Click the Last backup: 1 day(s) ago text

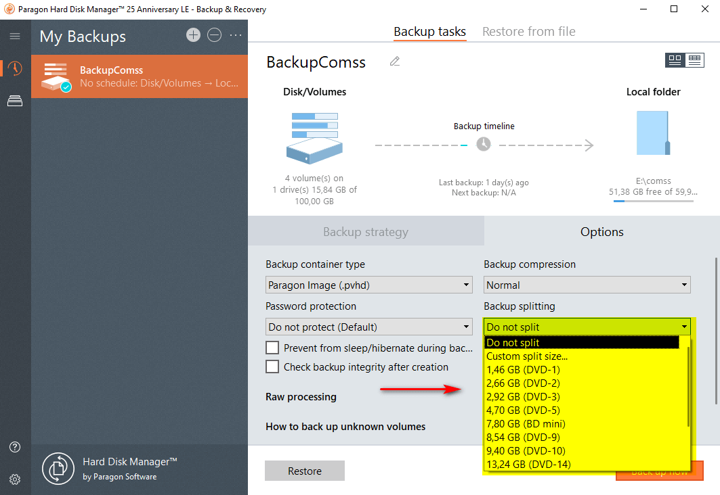tap(484, 183)
